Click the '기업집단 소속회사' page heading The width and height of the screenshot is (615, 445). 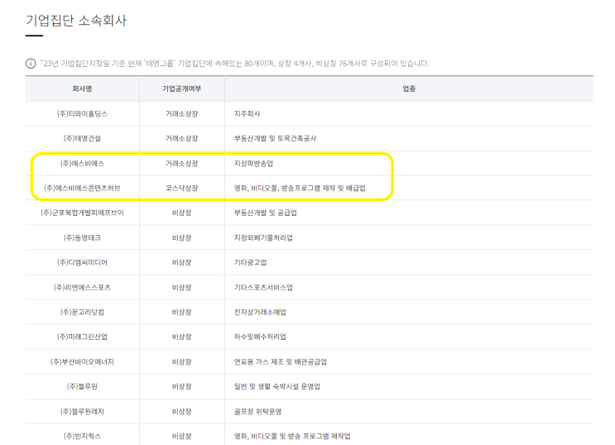coord(76,21)
